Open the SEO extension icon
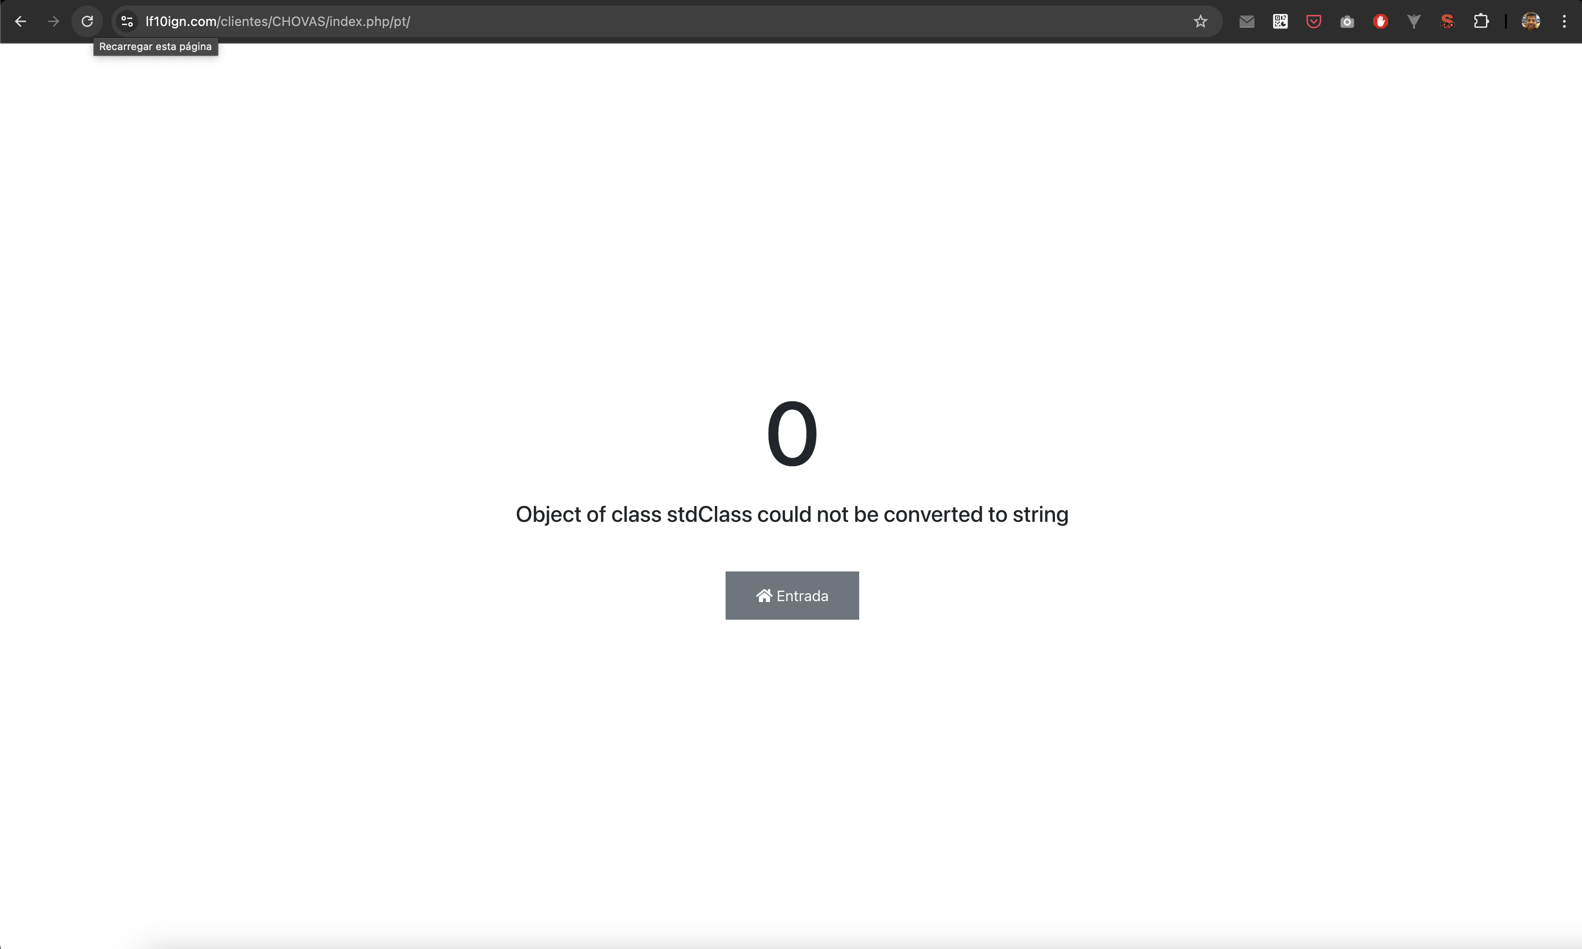This screenshot has height=949, width=1582. (1447, 22)
